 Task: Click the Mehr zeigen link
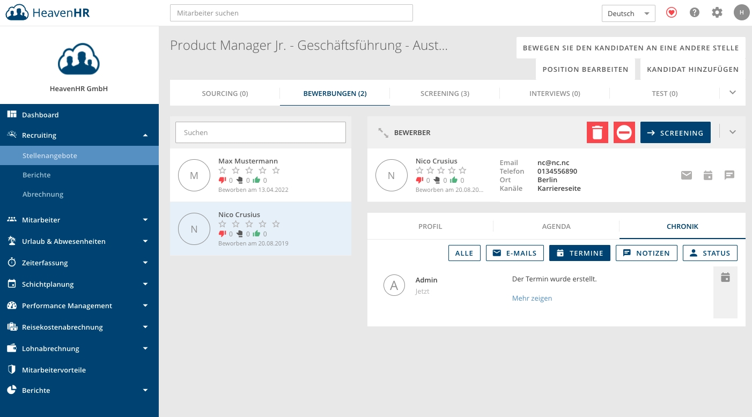pos(532,298)
